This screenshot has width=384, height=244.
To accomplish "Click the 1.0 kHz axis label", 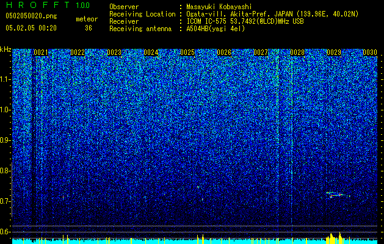I will pos(4,110).
